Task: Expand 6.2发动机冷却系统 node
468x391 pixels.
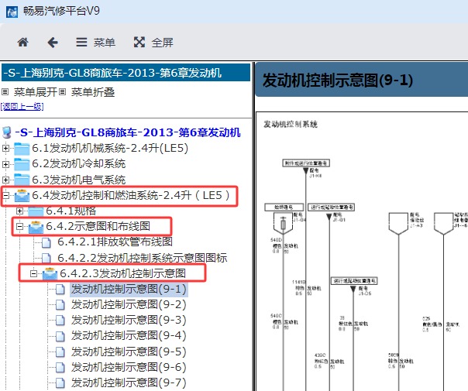Action: (5, 164)
